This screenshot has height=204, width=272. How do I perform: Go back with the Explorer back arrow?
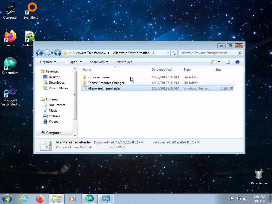pos(39,53)
